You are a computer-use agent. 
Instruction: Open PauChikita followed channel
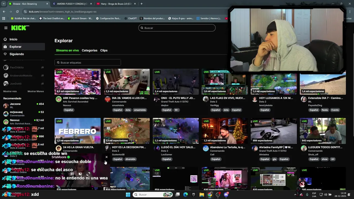coord(24,67)
